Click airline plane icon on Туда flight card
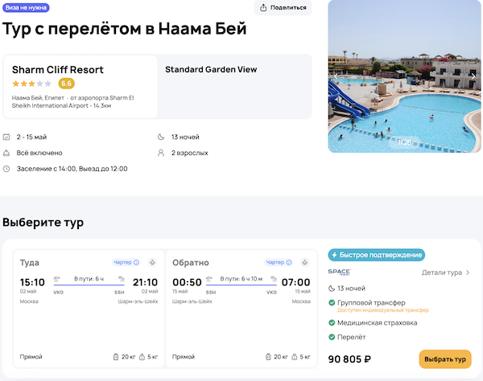The width and height of the screenshot is (483, 381). (152, 262)
